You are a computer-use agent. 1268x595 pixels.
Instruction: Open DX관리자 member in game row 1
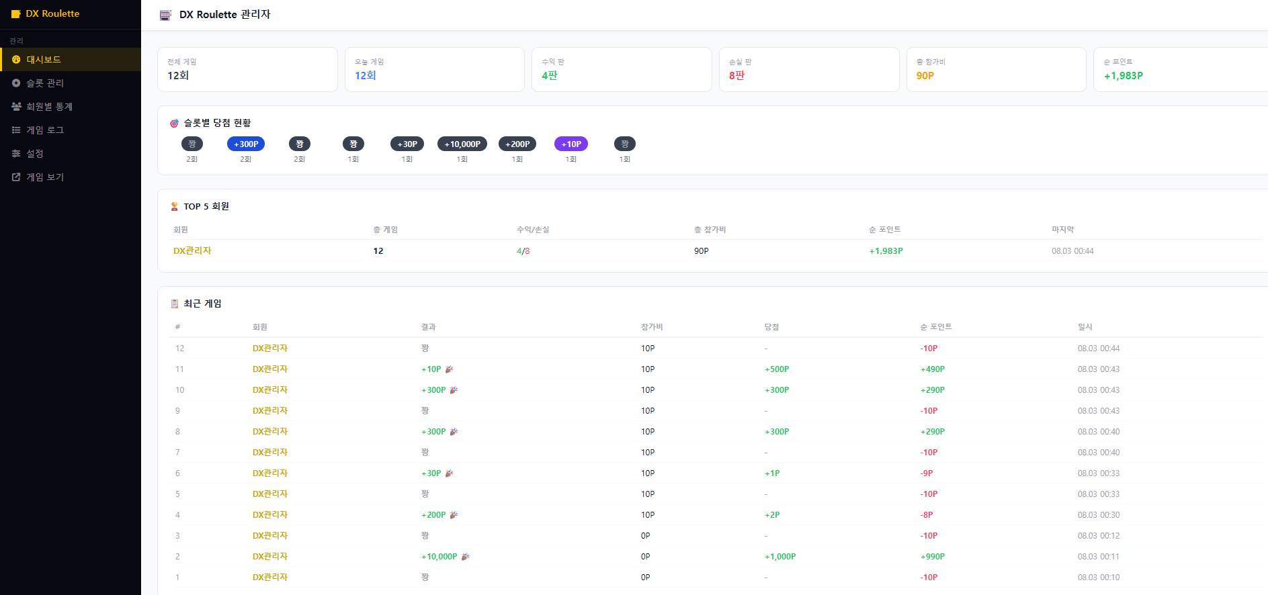(270, 578)
